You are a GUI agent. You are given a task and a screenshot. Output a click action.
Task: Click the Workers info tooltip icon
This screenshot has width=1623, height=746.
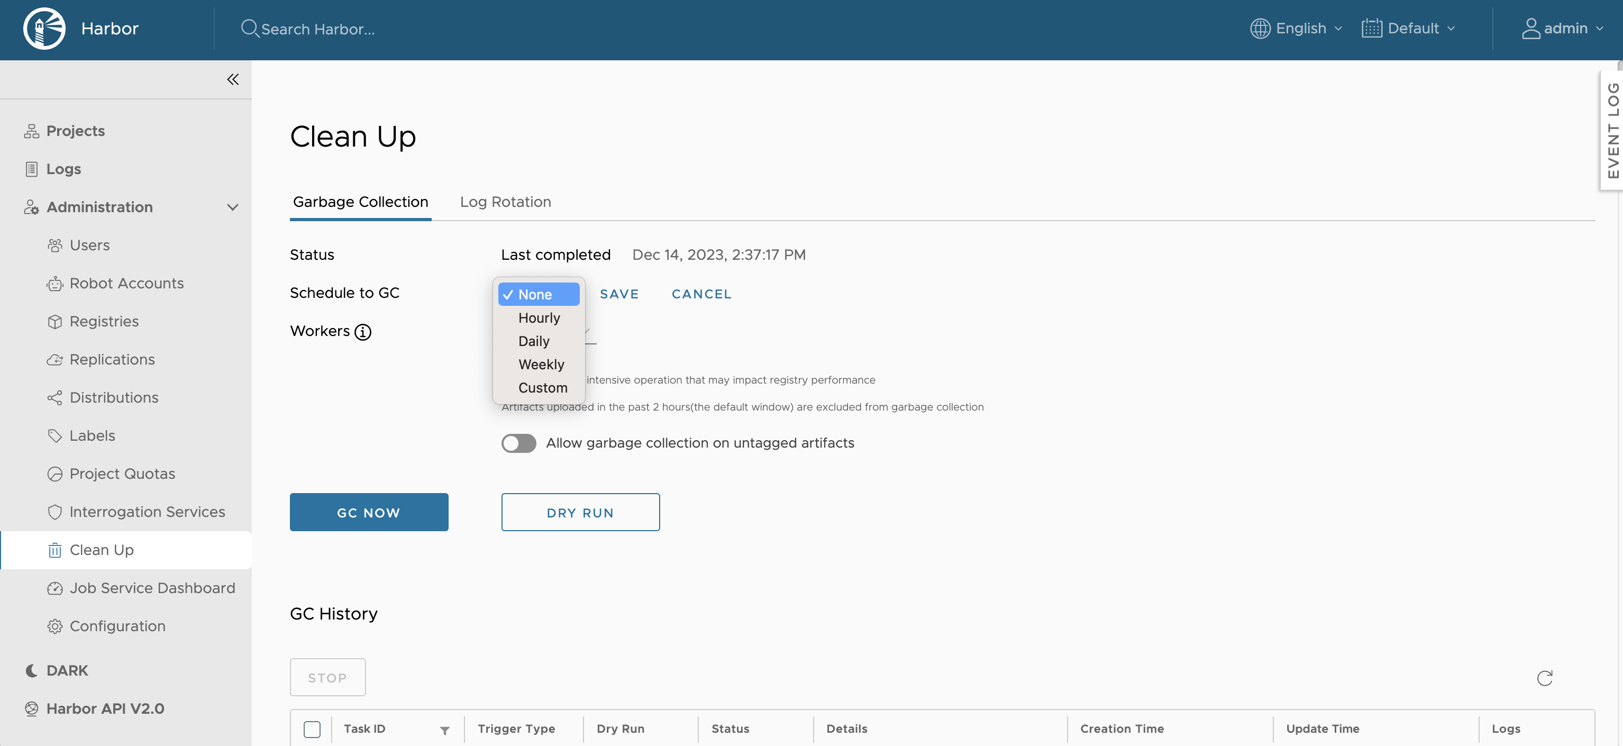(362, 333)
